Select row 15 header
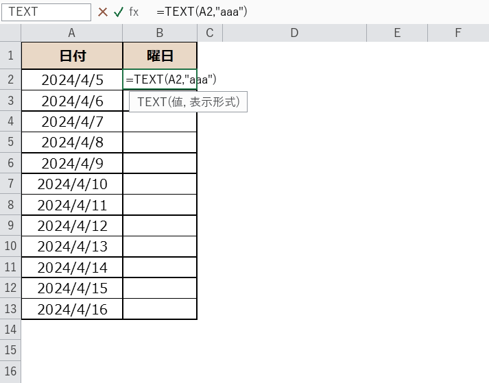The height and width of the screenshot is (383, 489). (10, 350)
